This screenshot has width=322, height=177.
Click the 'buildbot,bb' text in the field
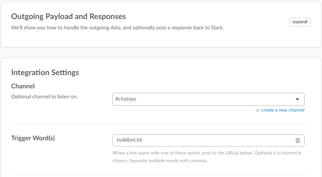(x=130, y=140)
